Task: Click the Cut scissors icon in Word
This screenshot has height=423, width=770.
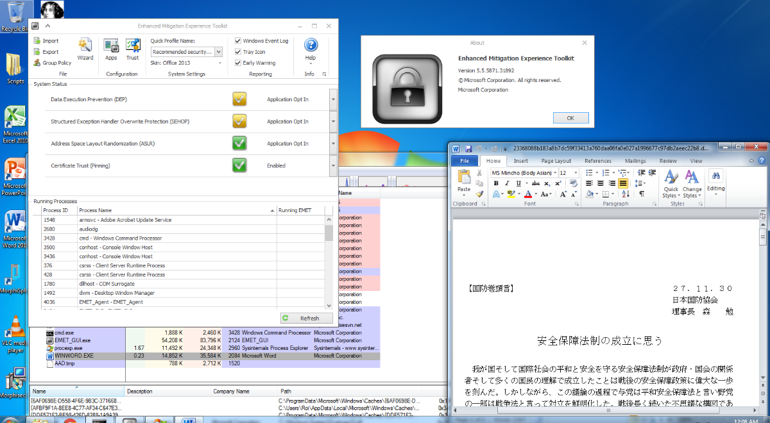Action: (x=479, y=173)
